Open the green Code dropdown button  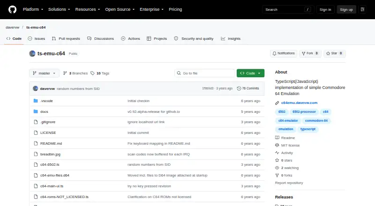pyautogui.click(x=250, y=73)
